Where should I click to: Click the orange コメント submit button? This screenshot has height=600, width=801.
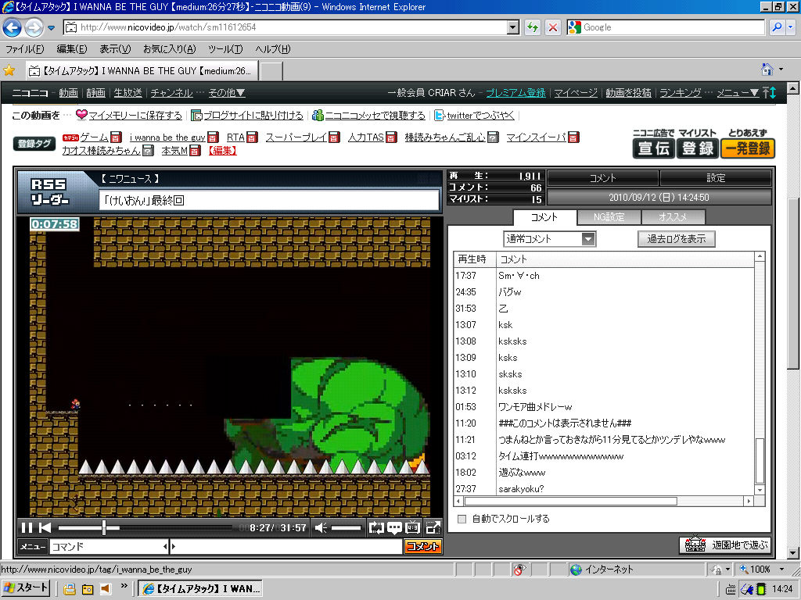[422, 546]
